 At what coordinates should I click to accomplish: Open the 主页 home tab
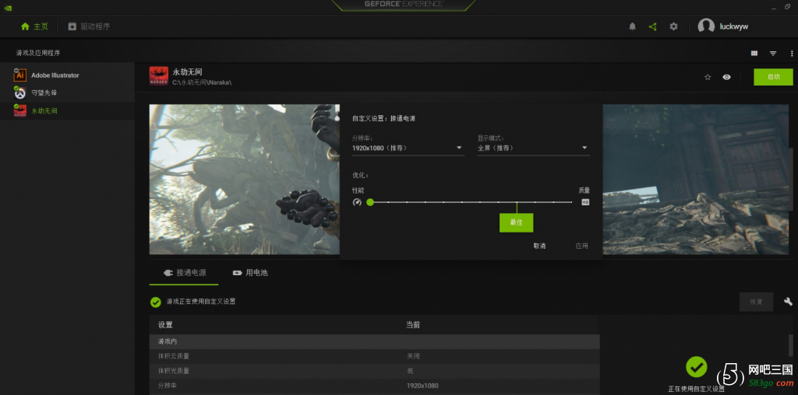(34, 26)
